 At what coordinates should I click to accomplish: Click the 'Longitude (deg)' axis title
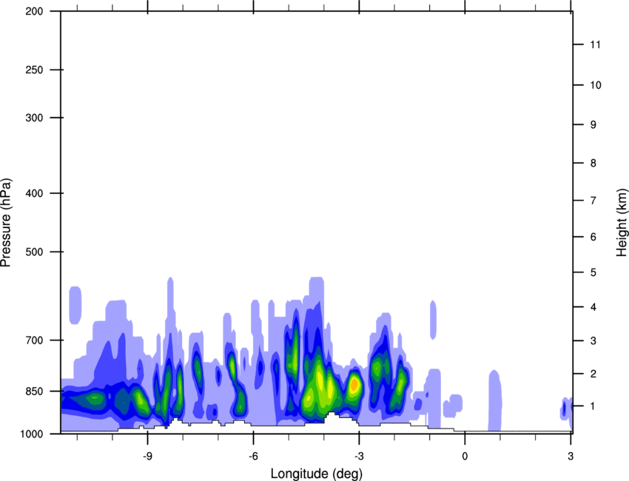[317, 474]
